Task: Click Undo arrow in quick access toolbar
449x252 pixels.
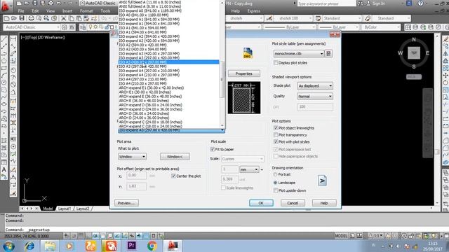Action: tap(59, 3)
